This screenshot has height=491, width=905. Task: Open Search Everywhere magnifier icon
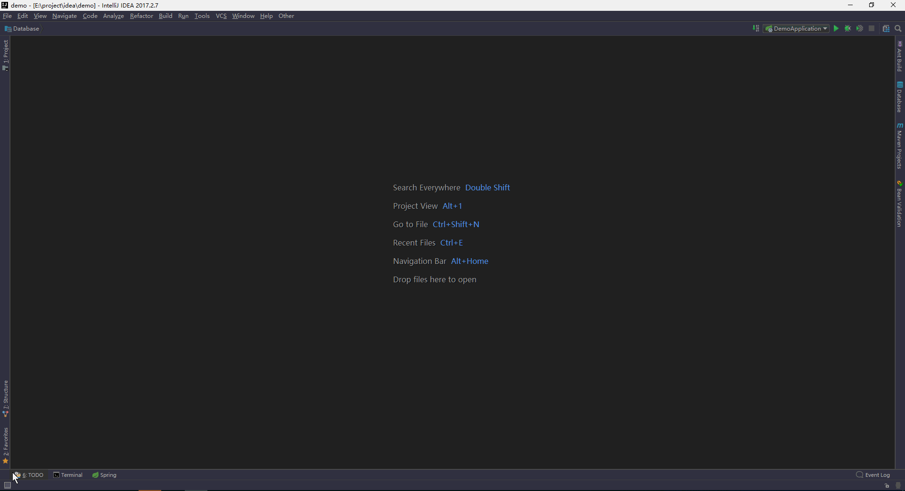(x=898, y=29)
